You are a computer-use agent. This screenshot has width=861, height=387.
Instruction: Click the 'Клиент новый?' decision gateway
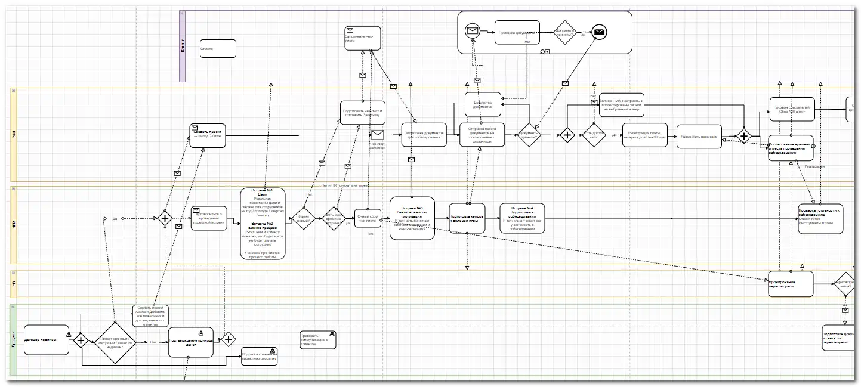[303, 219]
